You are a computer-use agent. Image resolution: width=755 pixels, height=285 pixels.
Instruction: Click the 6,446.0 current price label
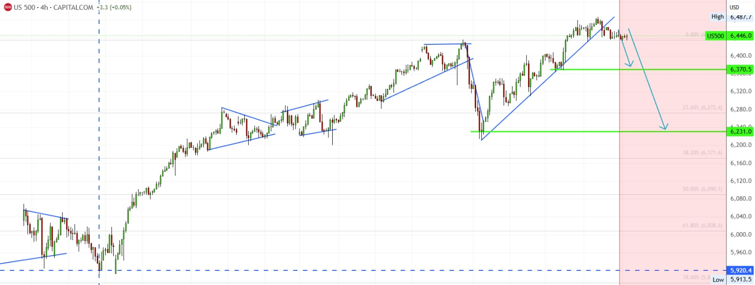click(x=740, y=36)
